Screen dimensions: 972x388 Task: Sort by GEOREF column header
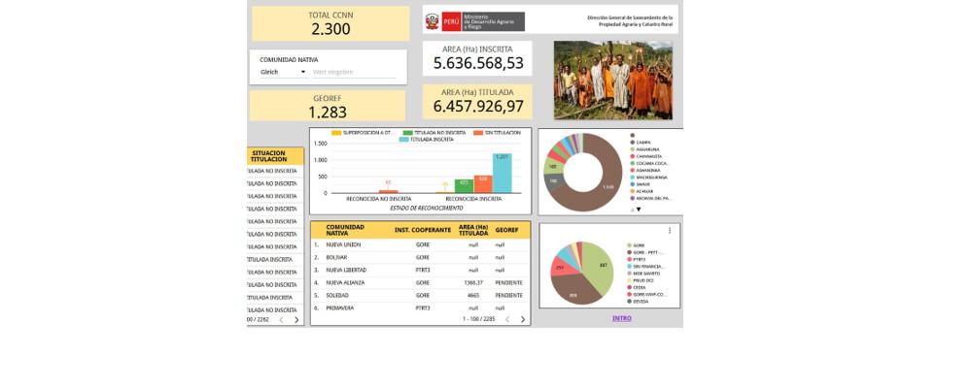click(x=507, y=230)
